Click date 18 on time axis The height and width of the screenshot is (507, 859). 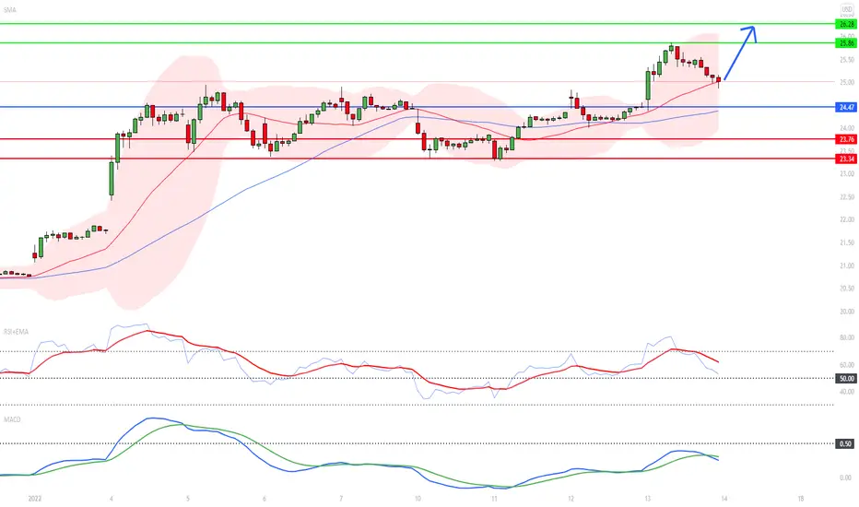tap(801, 498)
